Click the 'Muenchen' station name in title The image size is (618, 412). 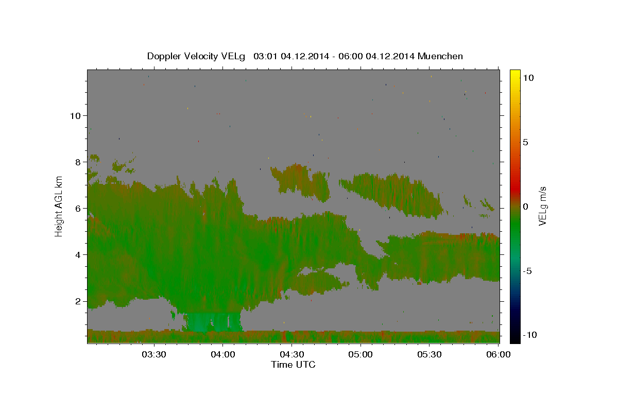click(x=440, y=56)
